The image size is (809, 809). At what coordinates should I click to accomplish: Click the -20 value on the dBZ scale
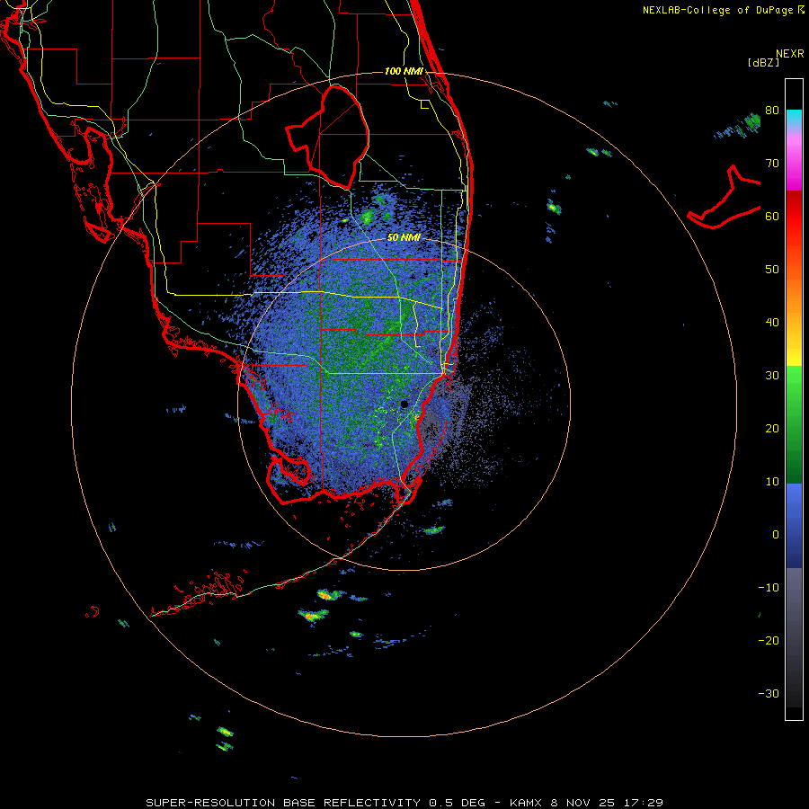(769, 640)
